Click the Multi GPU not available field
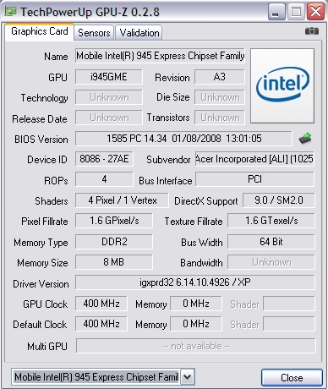This screenshot has height=389, width=328. (x=196, y=346)
